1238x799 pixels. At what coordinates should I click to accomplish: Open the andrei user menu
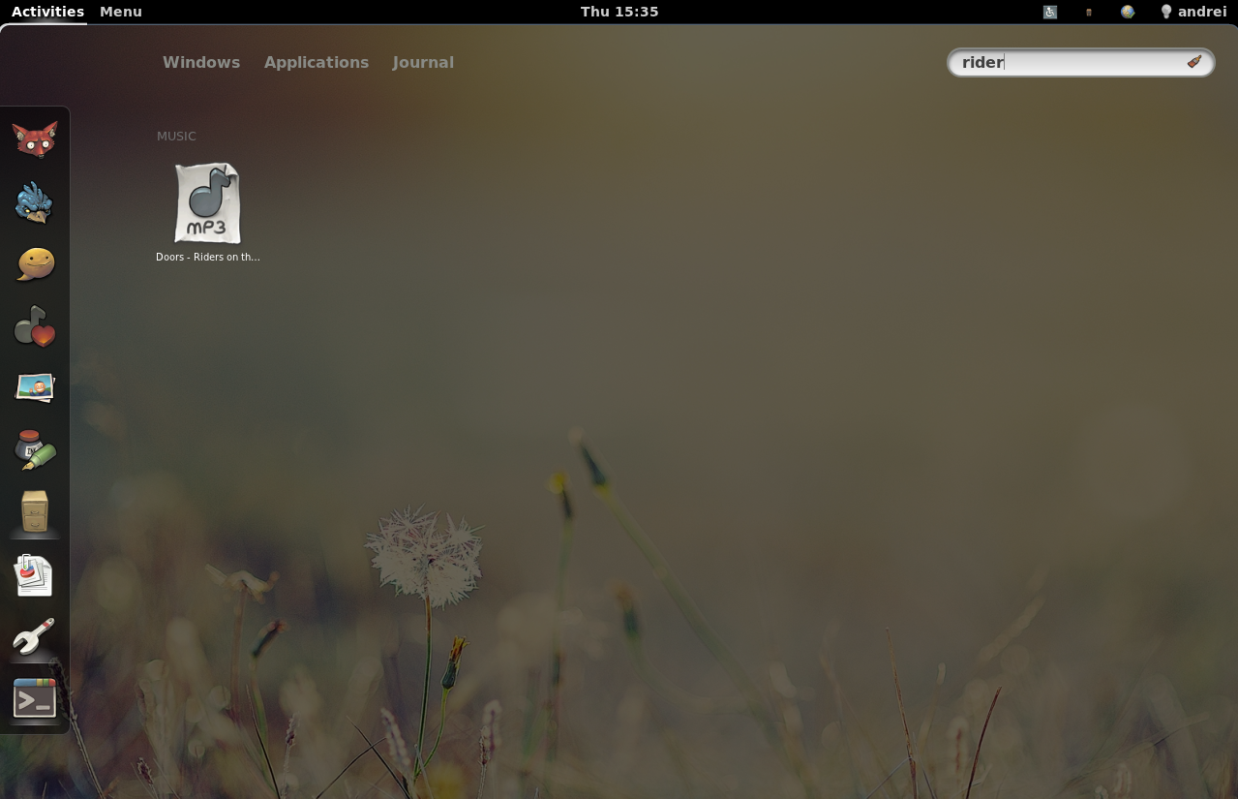click(1202, 12)
